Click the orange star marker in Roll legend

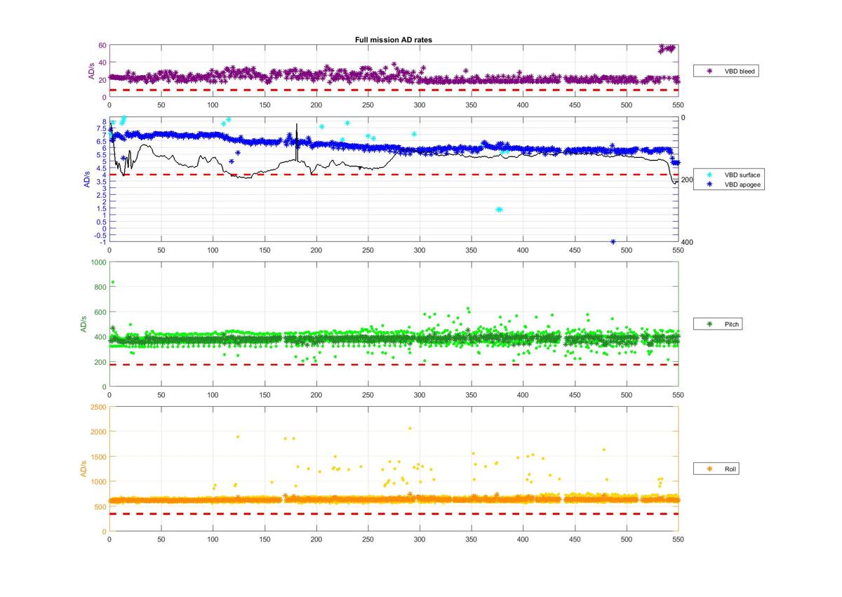tap(709, 468)
